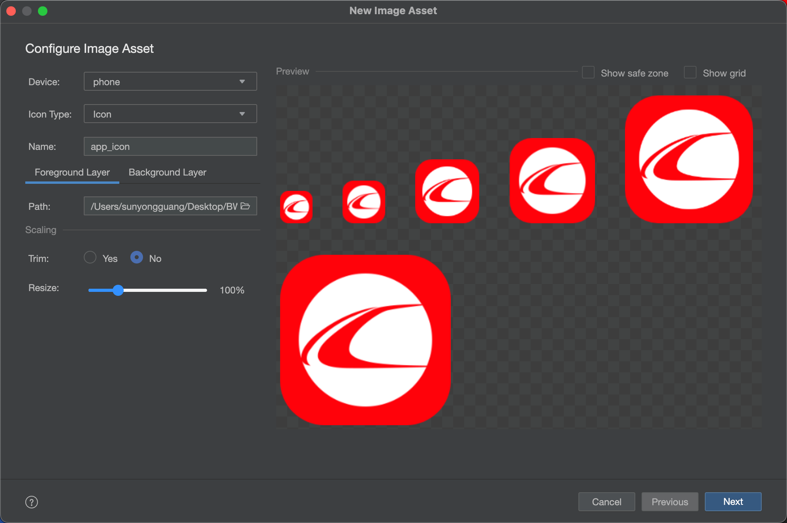This screenshot has height=523, width=787.
Task: Open the help question mark icon
Action: click(x=32, y=502)
